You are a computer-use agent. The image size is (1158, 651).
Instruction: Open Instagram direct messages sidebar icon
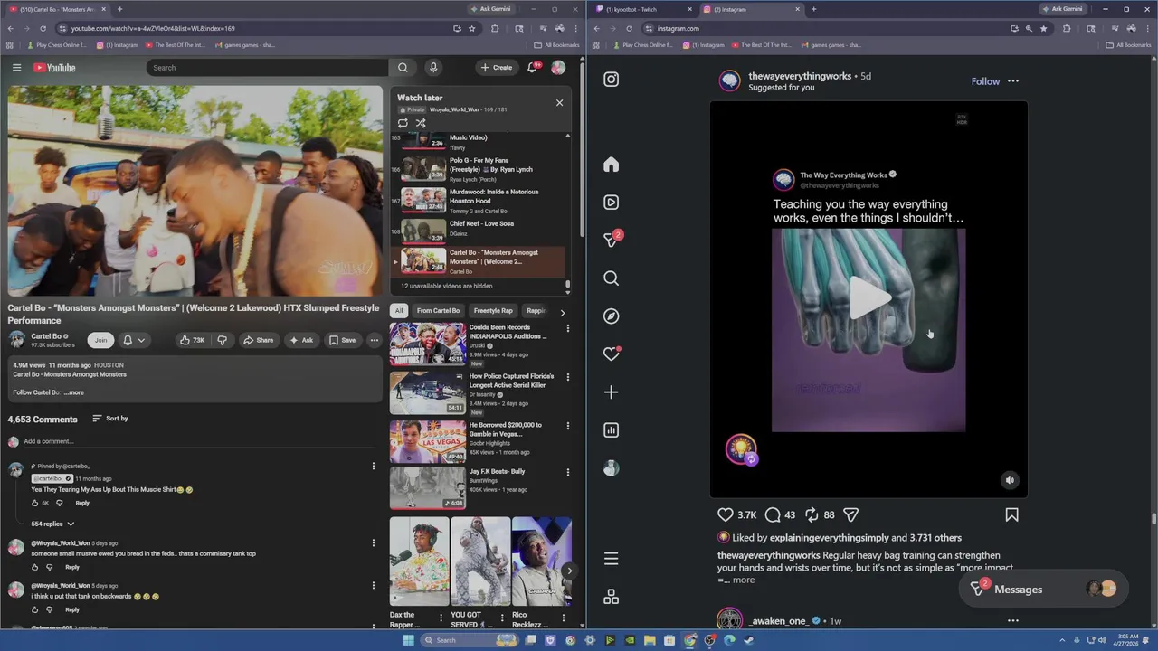(612, 241)
